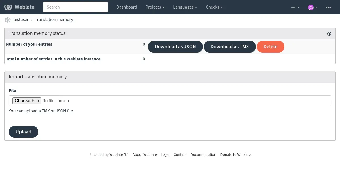Open the three-dots more menu
This screenshot has height=189, width=340.
click(329, 7)
